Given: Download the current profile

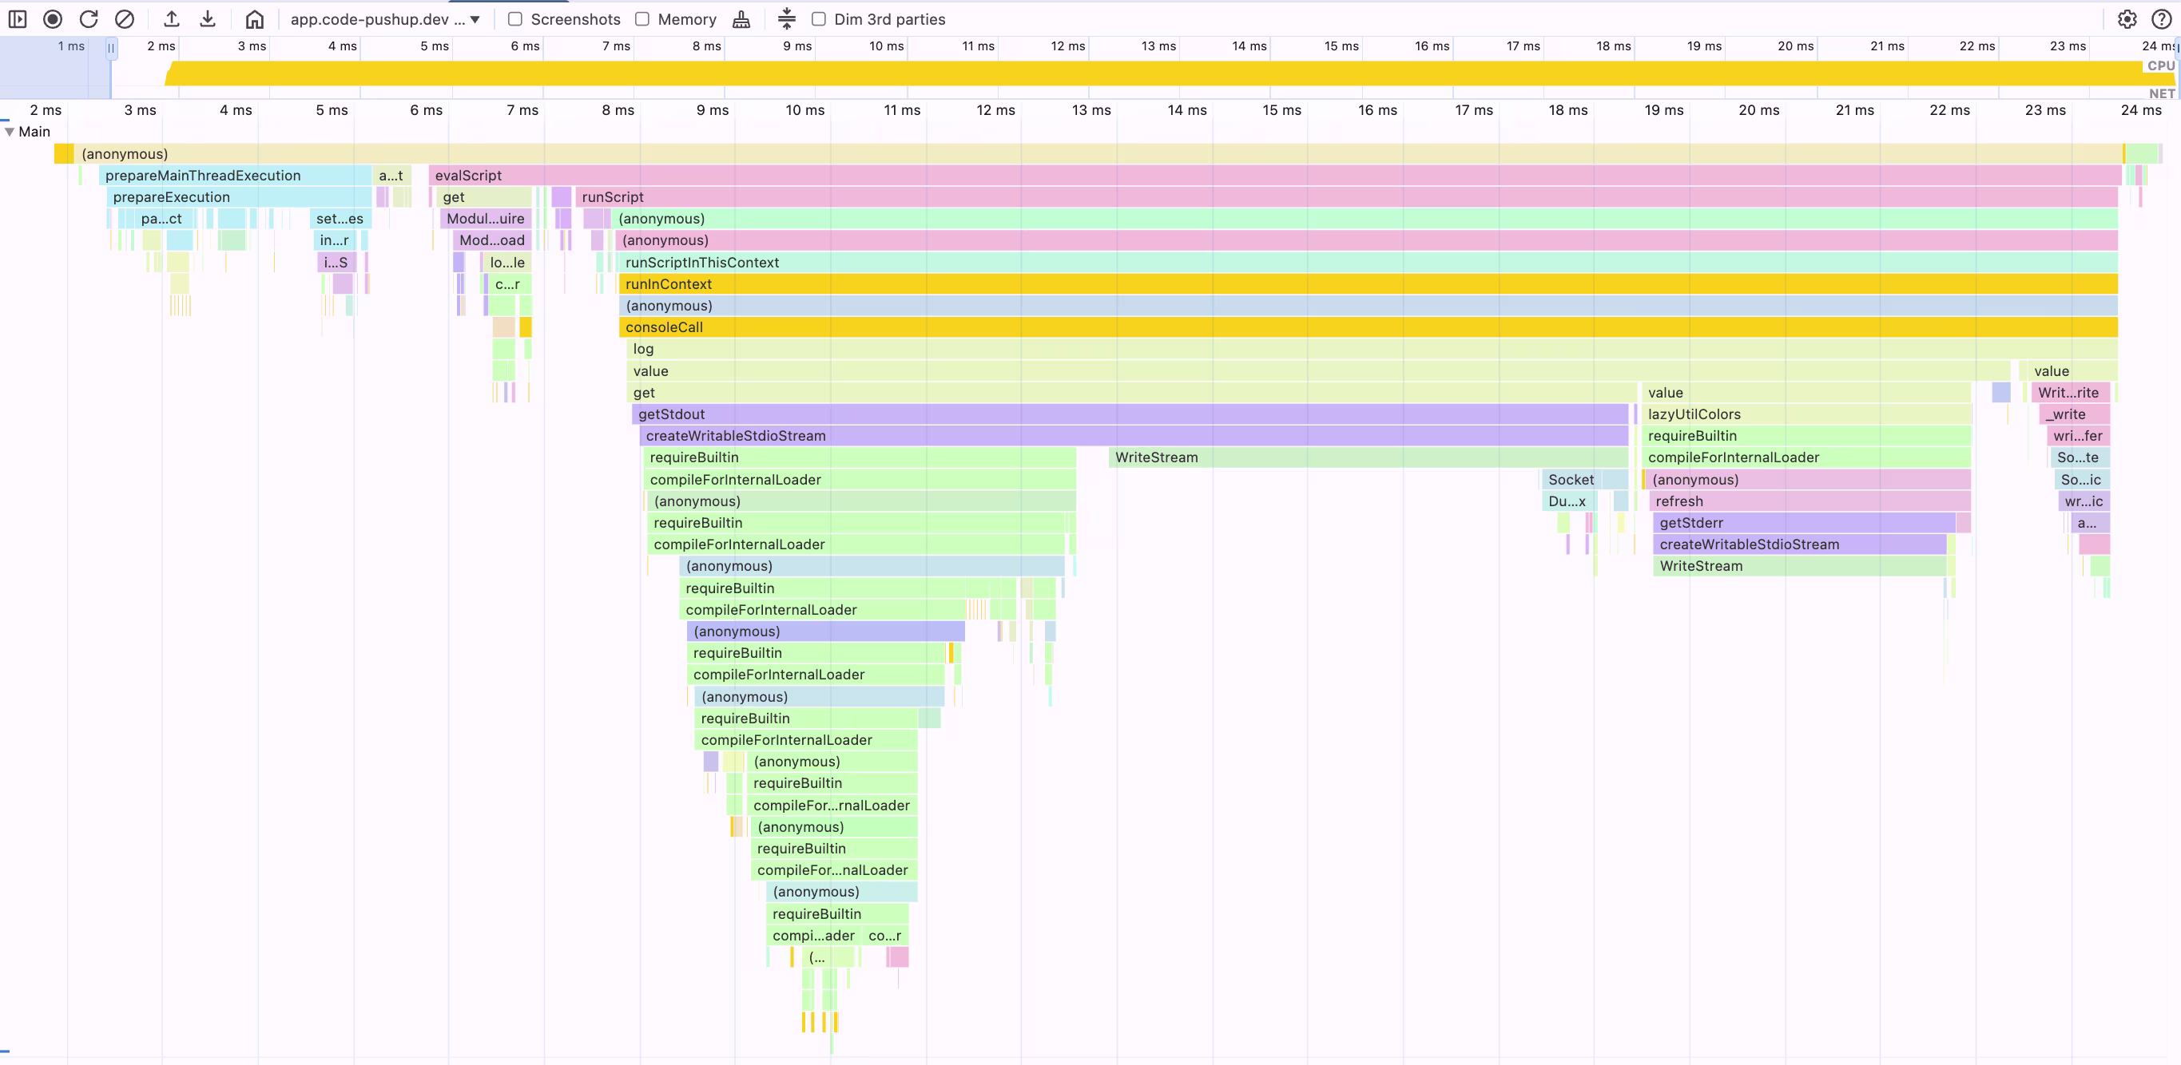Looking at the screenshot, I should tap(208, 18).
